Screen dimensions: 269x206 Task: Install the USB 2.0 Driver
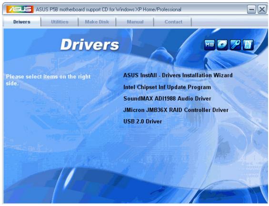(x=142, y=122)
